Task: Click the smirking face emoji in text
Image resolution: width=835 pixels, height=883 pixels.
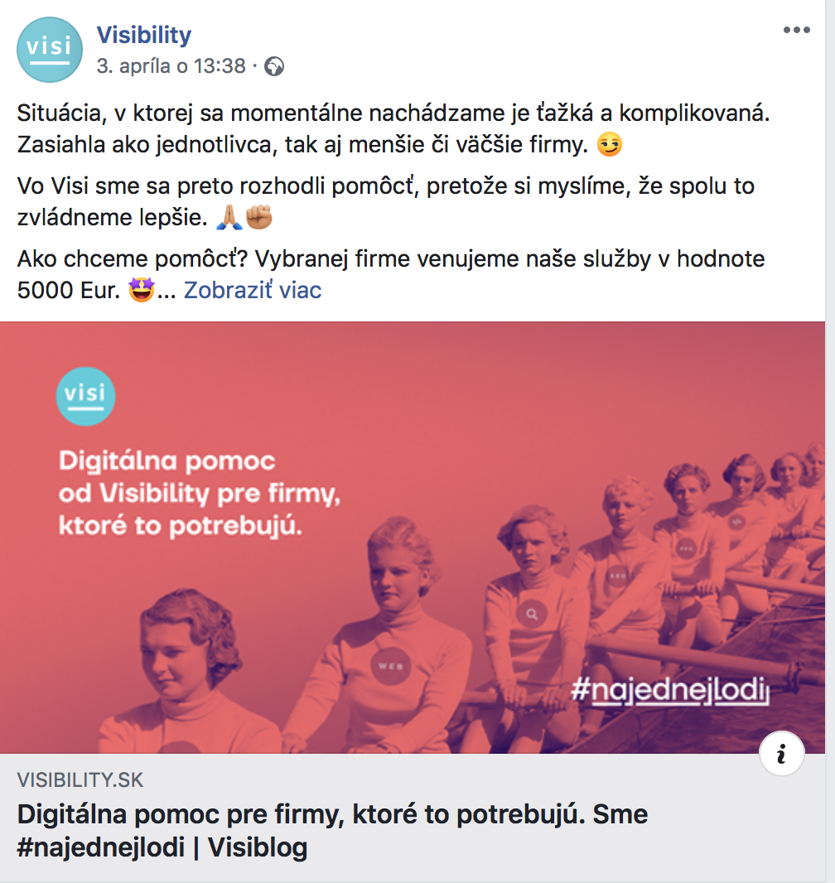Action: point(610,145)
